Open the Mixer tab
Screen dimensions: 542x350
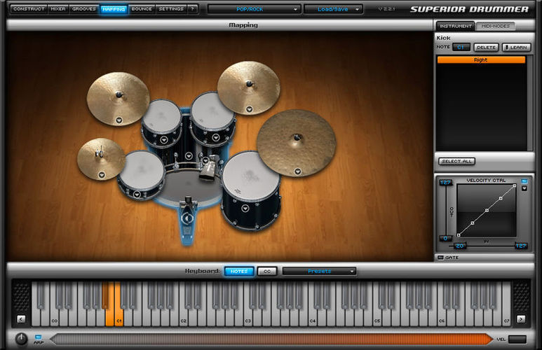58,9
